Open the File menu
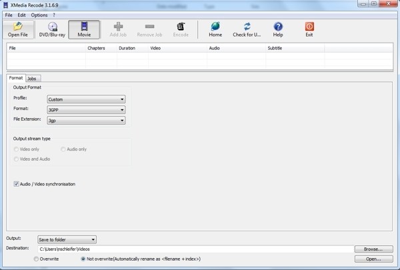Image resolution: width=400 pixels, height=270 pixels. pyautogui.click(x=9, y=15)
